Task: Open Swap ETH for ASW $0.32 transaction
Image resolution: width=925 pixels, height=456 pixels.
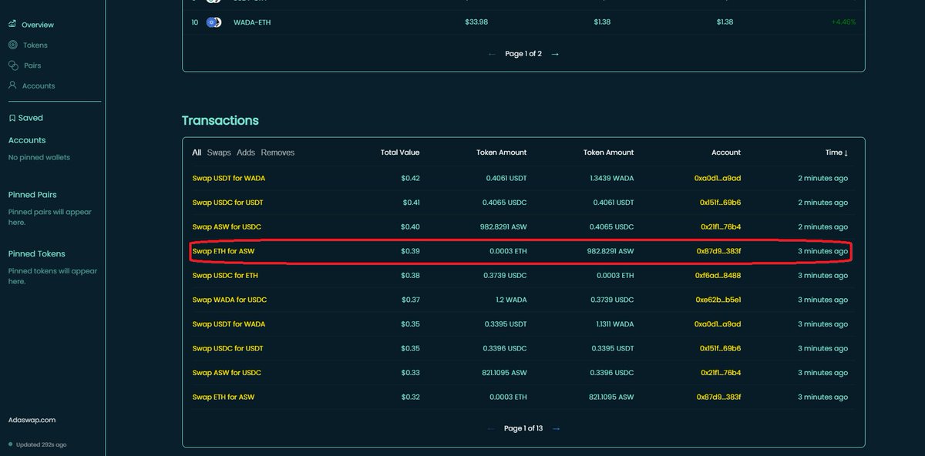Action: [x=224, y=397]
